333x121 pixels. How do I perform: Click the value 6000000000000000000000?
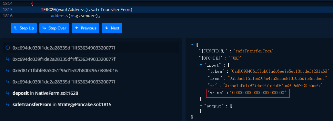[x=258, y=93]
